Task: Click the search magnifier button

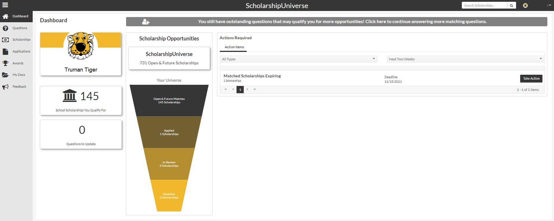Action: click(511, 5)
